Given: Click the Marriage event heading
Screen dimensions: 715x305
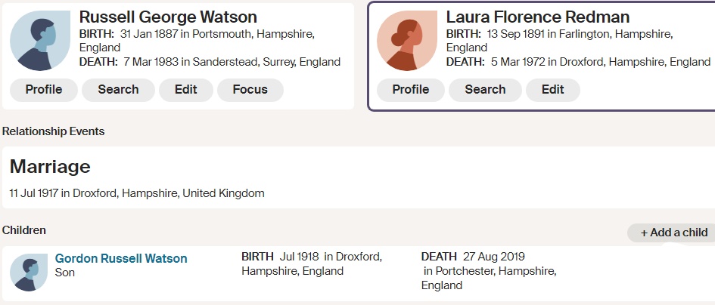Looking at the screenshot, I should (50, 167).
